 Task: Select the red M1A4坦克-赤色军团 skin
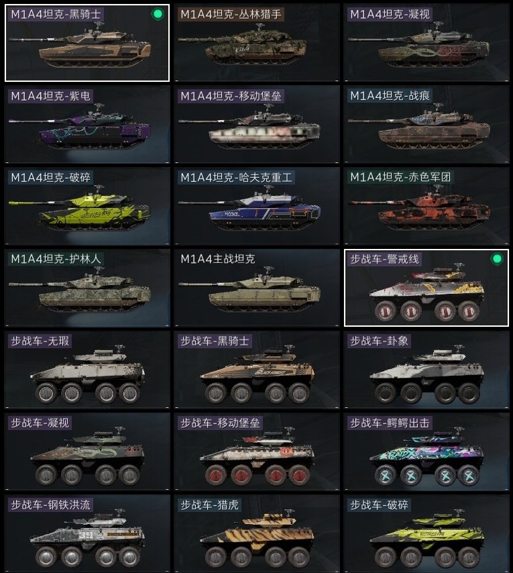tap(426, 206)
